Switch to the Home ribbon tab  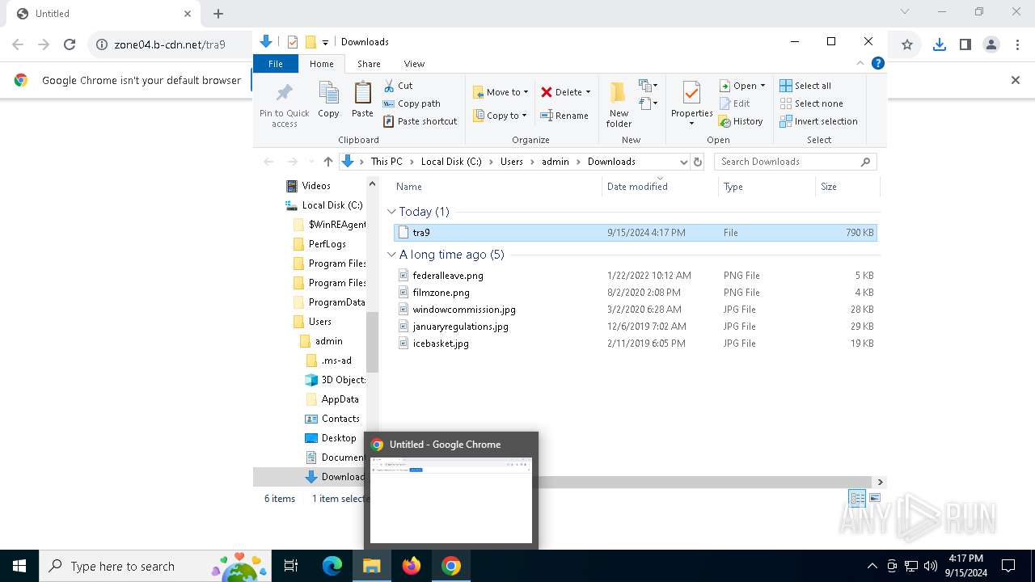click(x=321, y=64)
